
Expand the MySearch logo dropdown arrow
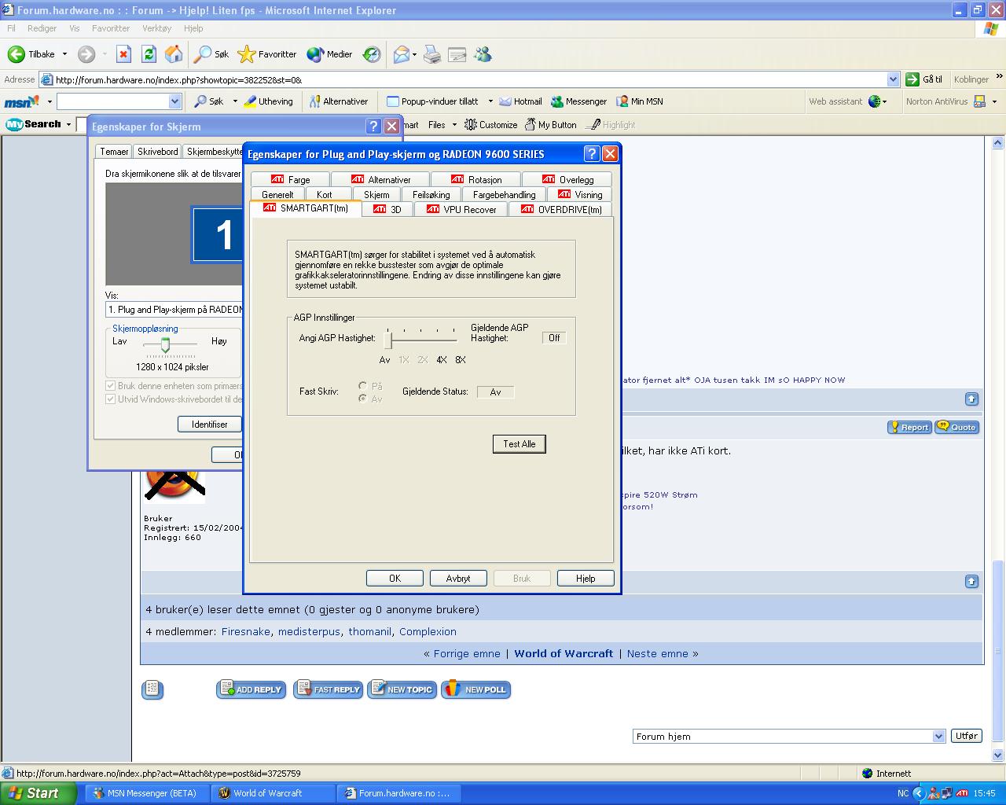coord(68,124)
